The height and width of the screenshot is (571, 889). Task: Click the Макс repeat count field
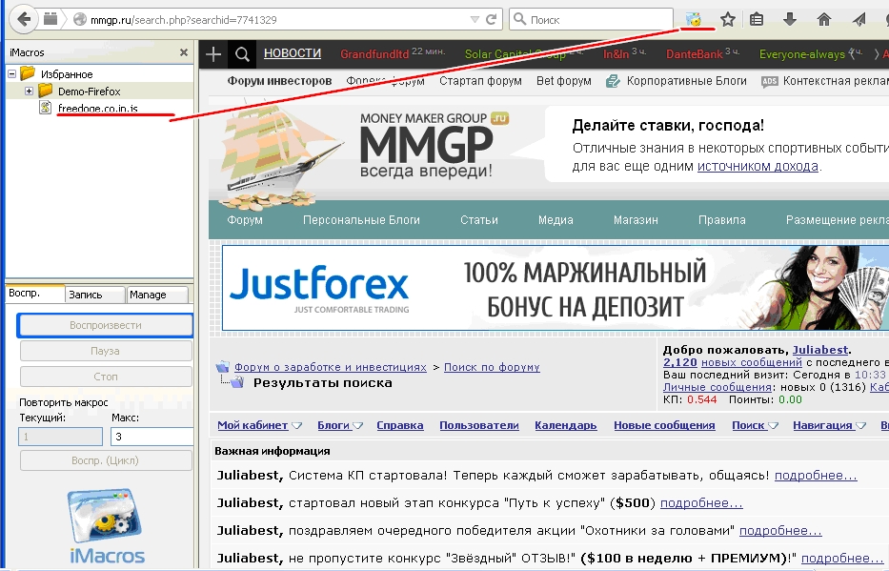coord(151,437)
